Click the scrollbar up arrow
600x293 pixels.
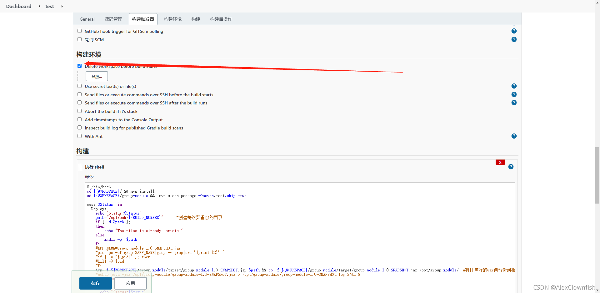[597, 3]
